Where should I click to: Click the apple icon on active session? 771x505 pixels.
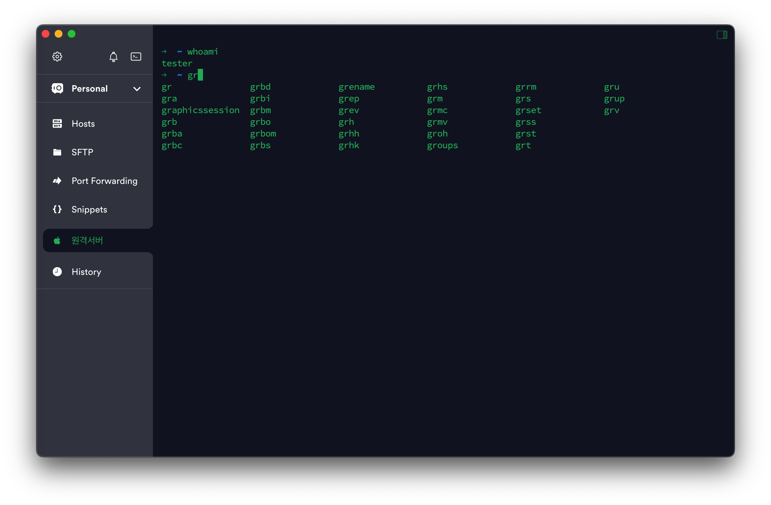click(57, 240)
